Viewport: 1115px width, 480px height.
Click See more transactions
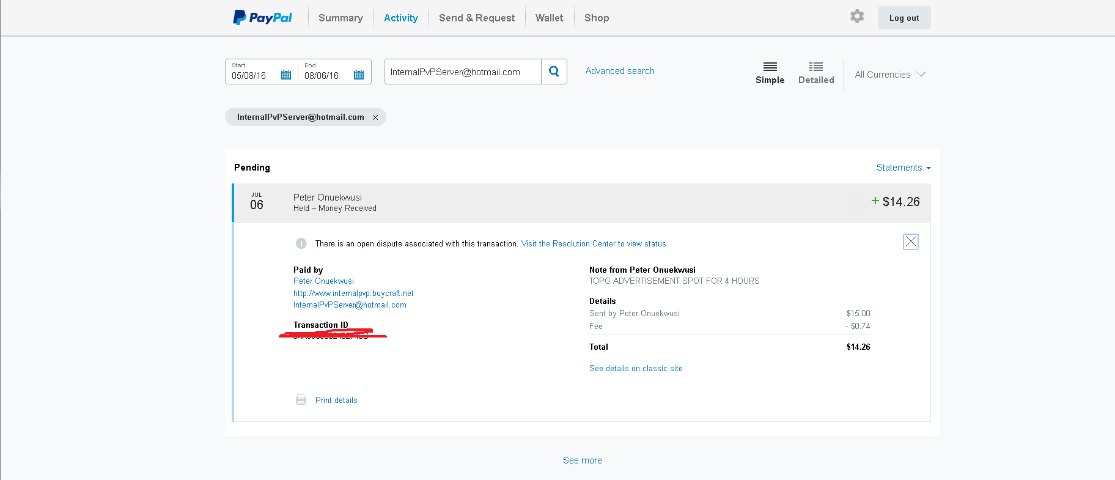(x=583, y=460)
